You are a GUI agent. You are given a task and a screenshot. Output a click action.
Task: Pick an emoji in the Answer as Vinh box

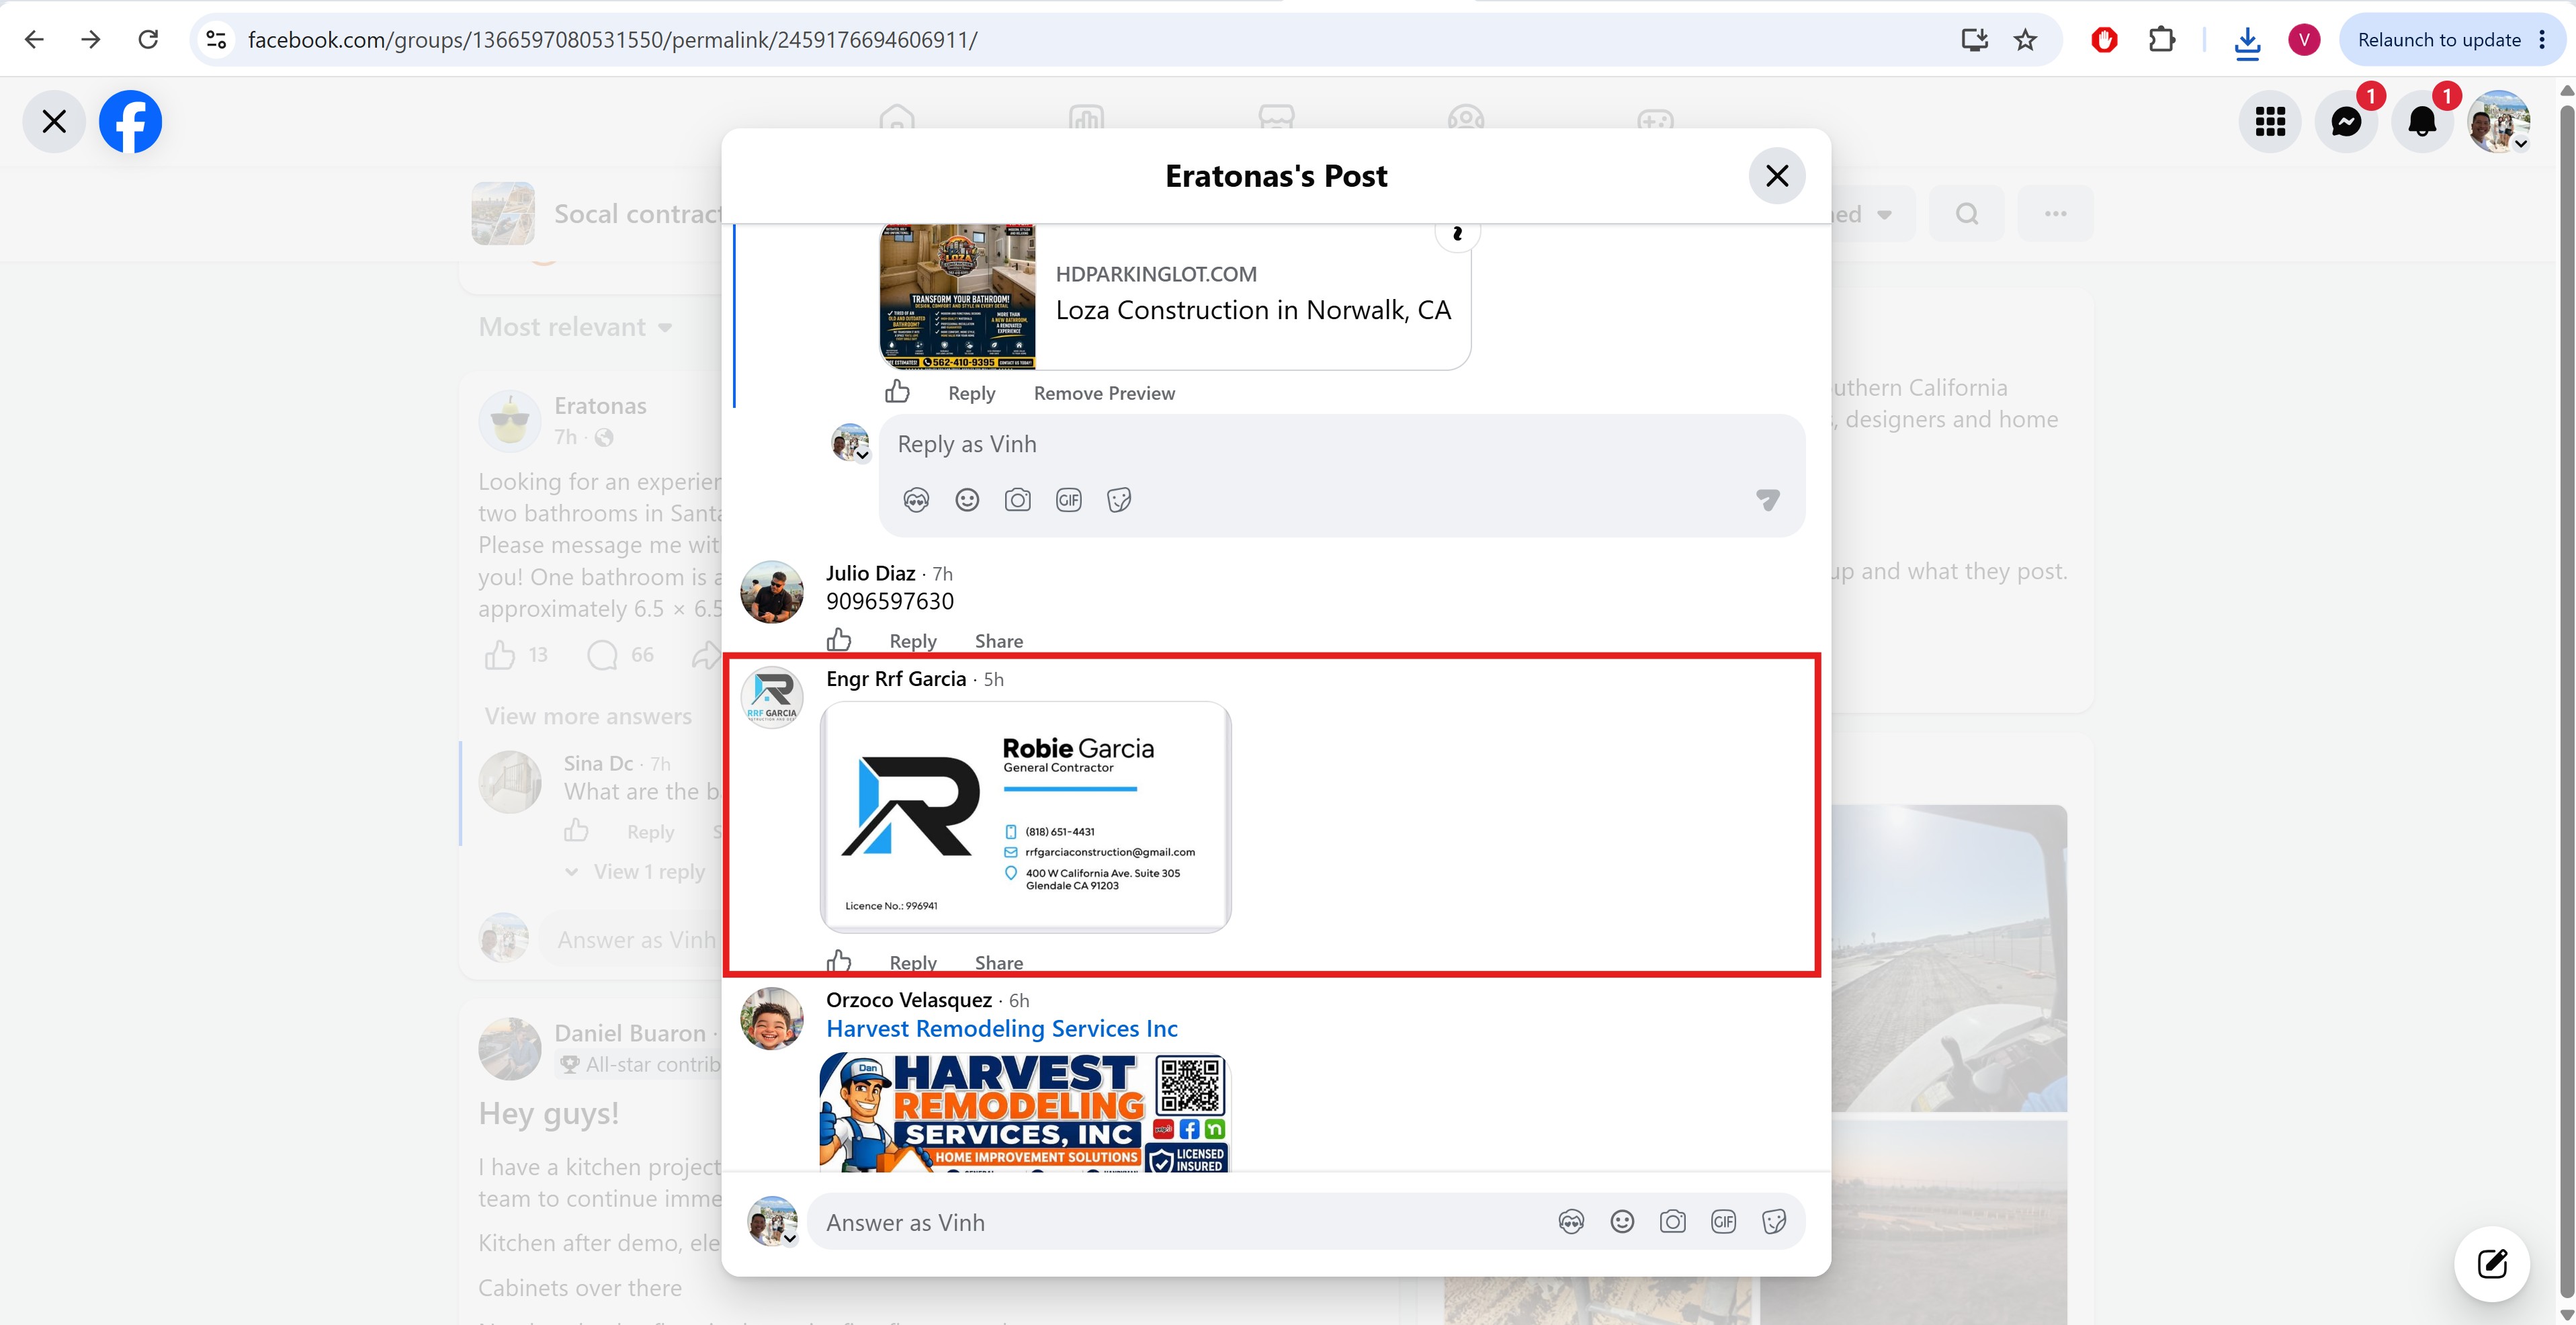click(1622, 1222)
